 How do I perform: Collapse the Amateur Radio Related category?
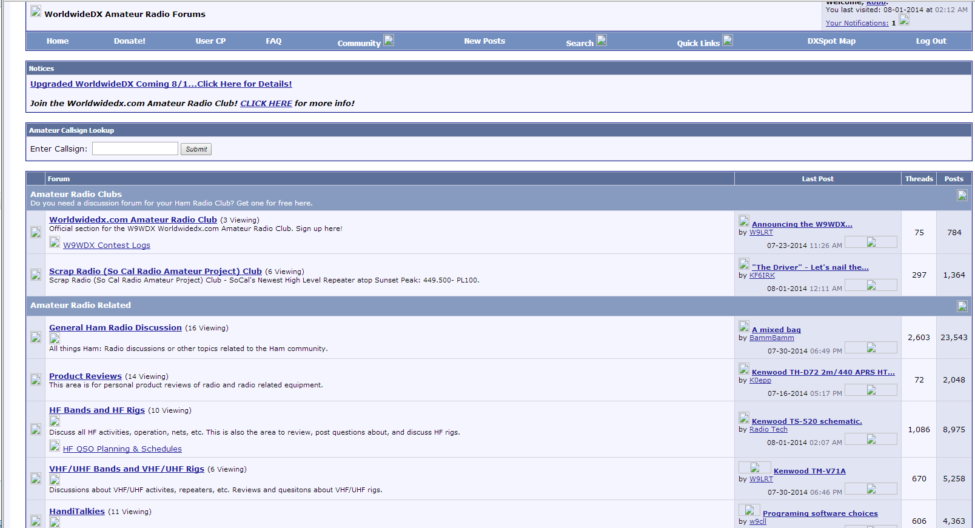[962, 306]
